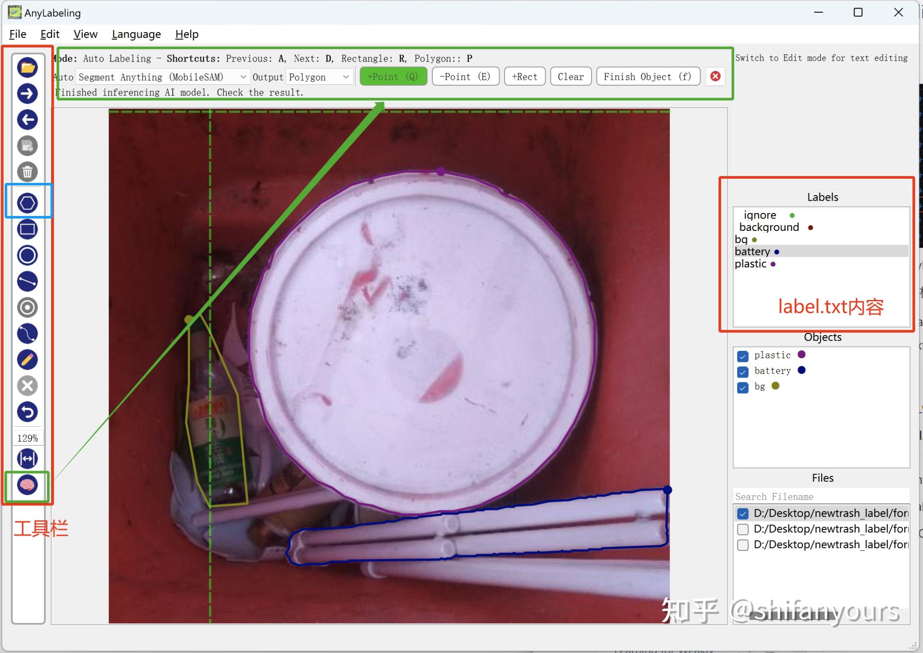The height and width of the screenshot is (653, 923).
Task: Expand the Output Polygon dropdown
Action: click(319, 77)
